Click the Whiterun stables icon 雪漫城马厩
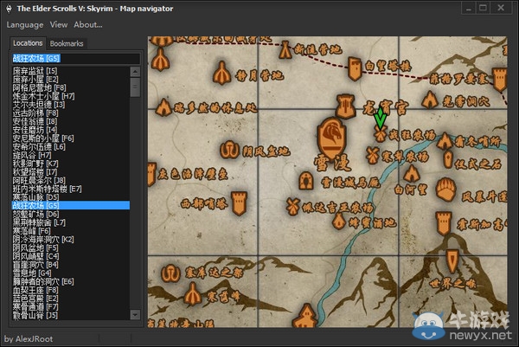This screenshot has height=347, width=519. [306, 181]
